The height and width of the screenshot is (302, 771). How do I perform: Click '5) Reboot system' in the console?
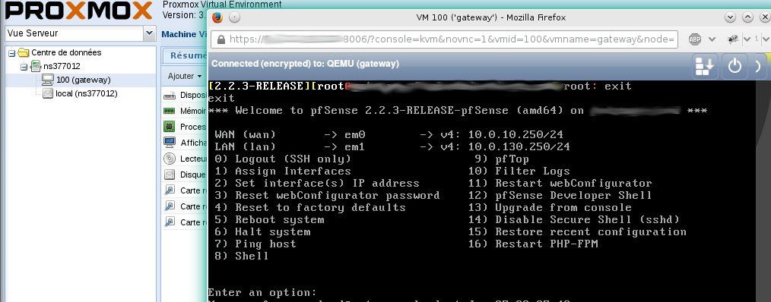(269, 219)
